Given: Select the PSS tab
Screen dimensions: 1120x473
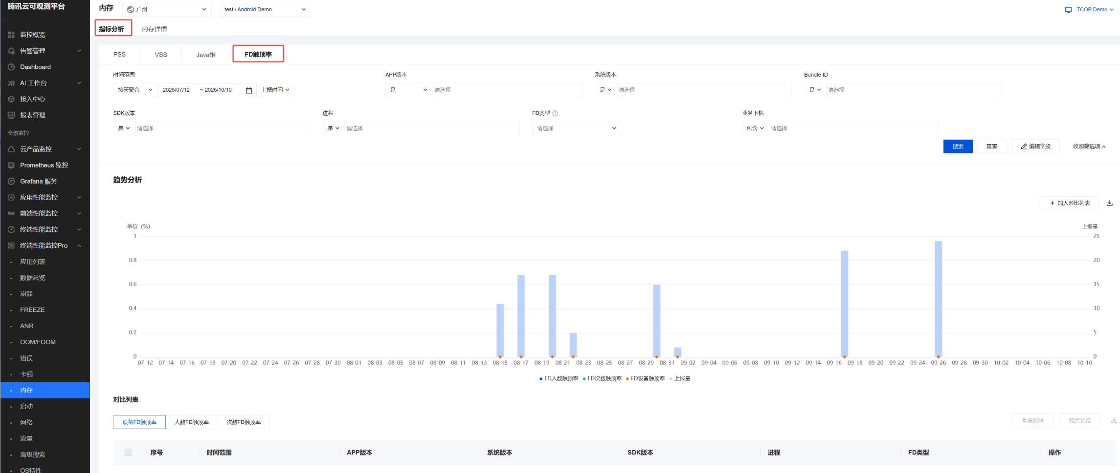Looking at the screenshot, I should (x=119, y=55).
